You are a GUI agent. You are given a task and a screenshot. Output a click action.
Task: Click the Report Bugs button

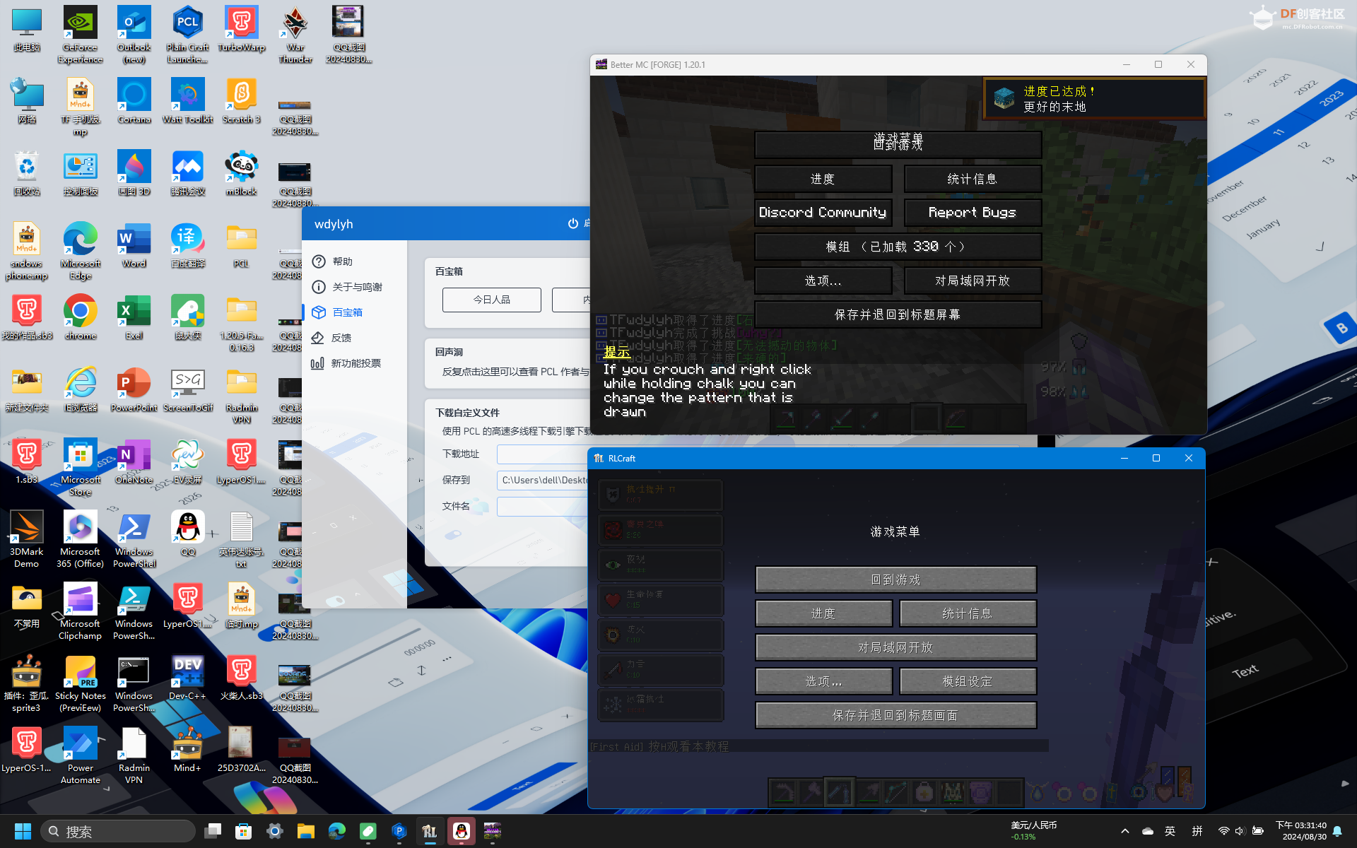click(x=973, y=213)
